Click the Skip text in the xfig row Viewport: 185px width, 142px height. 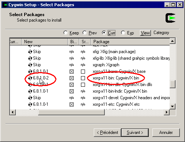pyautogui.click(x=37, y=52)
